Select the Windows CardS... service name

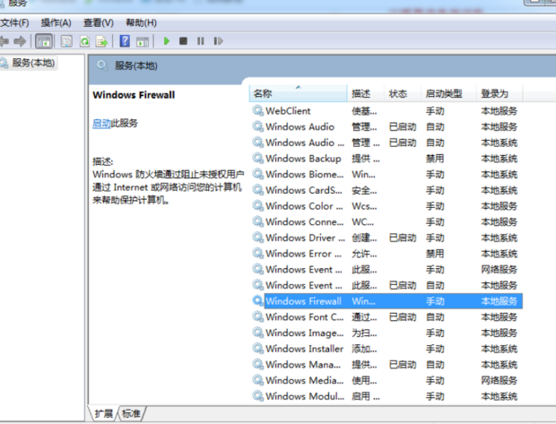304,190
